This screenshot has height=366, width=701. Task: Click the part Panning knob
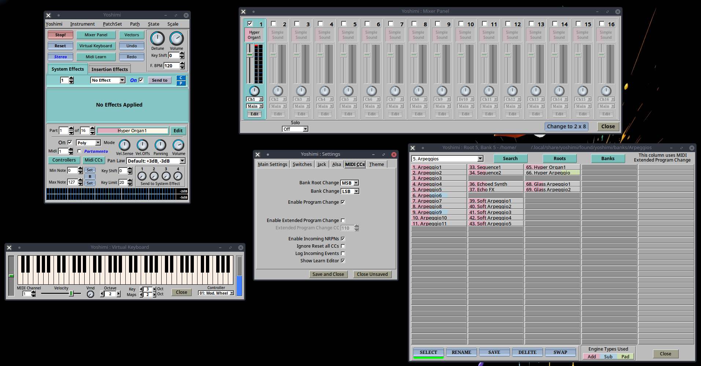pyautogui.click(x=161, y=145)
